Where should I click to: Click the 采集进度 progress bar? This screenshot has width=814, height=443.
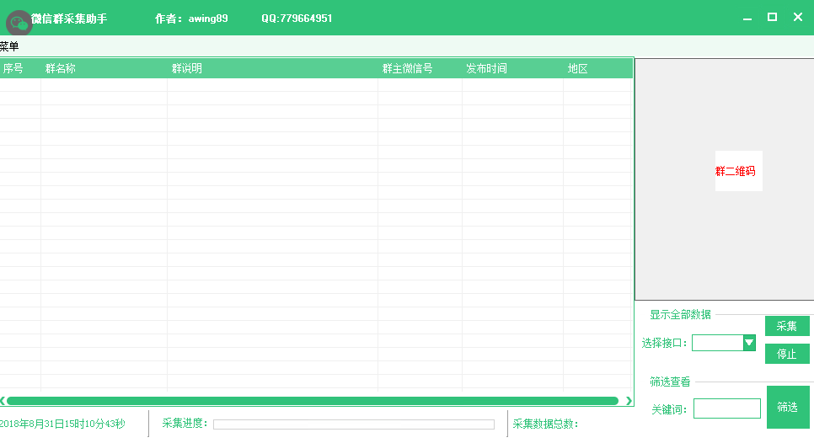[x=354, y=424]
